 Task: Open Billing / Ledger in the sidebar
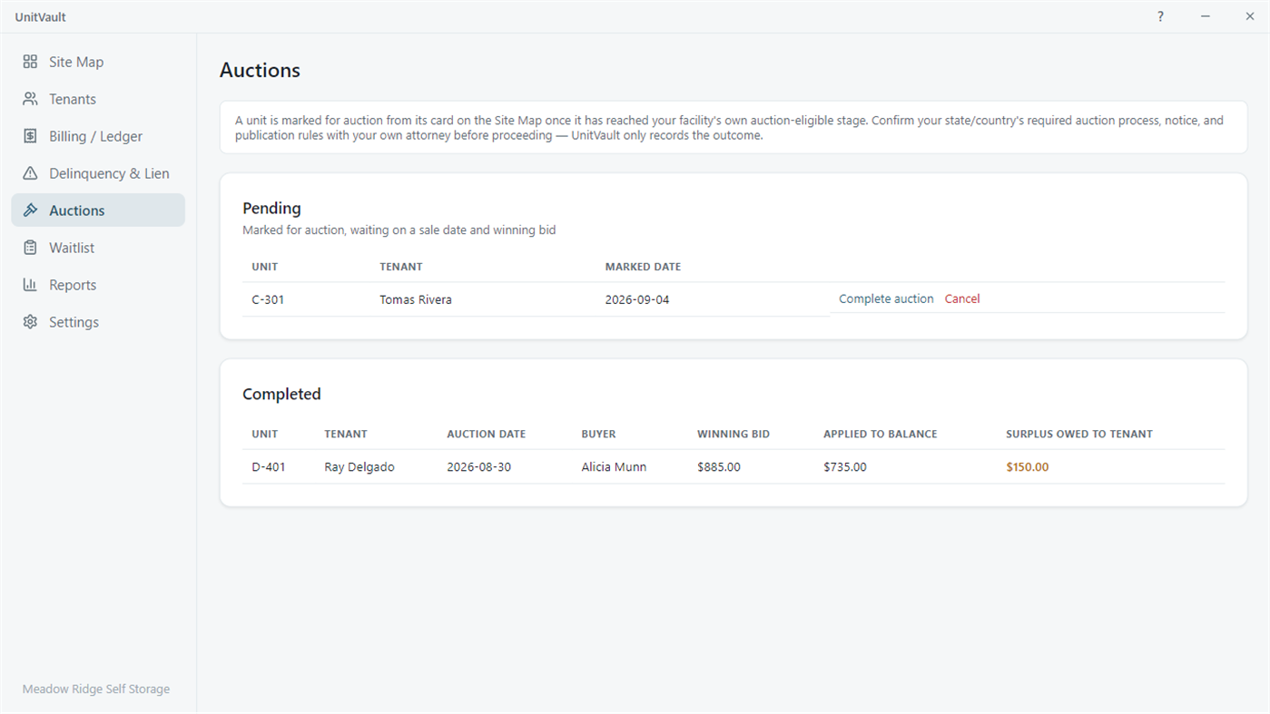pos(98,136)
